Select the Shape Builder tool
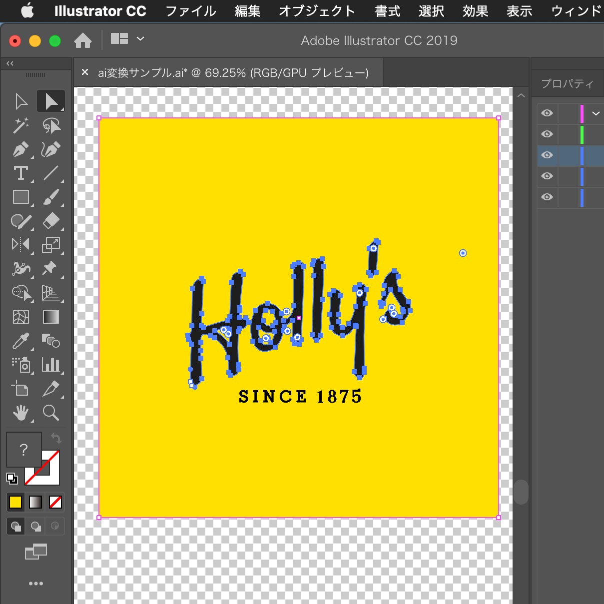 (x=21, y=292)
